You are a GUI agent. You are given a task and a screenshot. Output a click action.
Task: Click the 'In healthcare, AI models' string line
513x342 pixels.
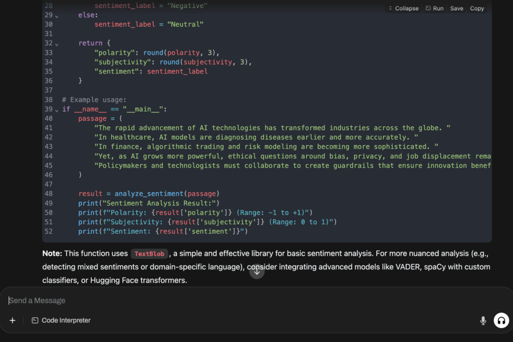256,137
